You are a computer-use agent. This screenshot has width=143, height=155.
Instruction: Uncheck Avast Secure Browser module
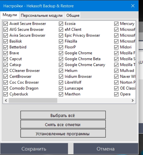click(x=6, y=24)
